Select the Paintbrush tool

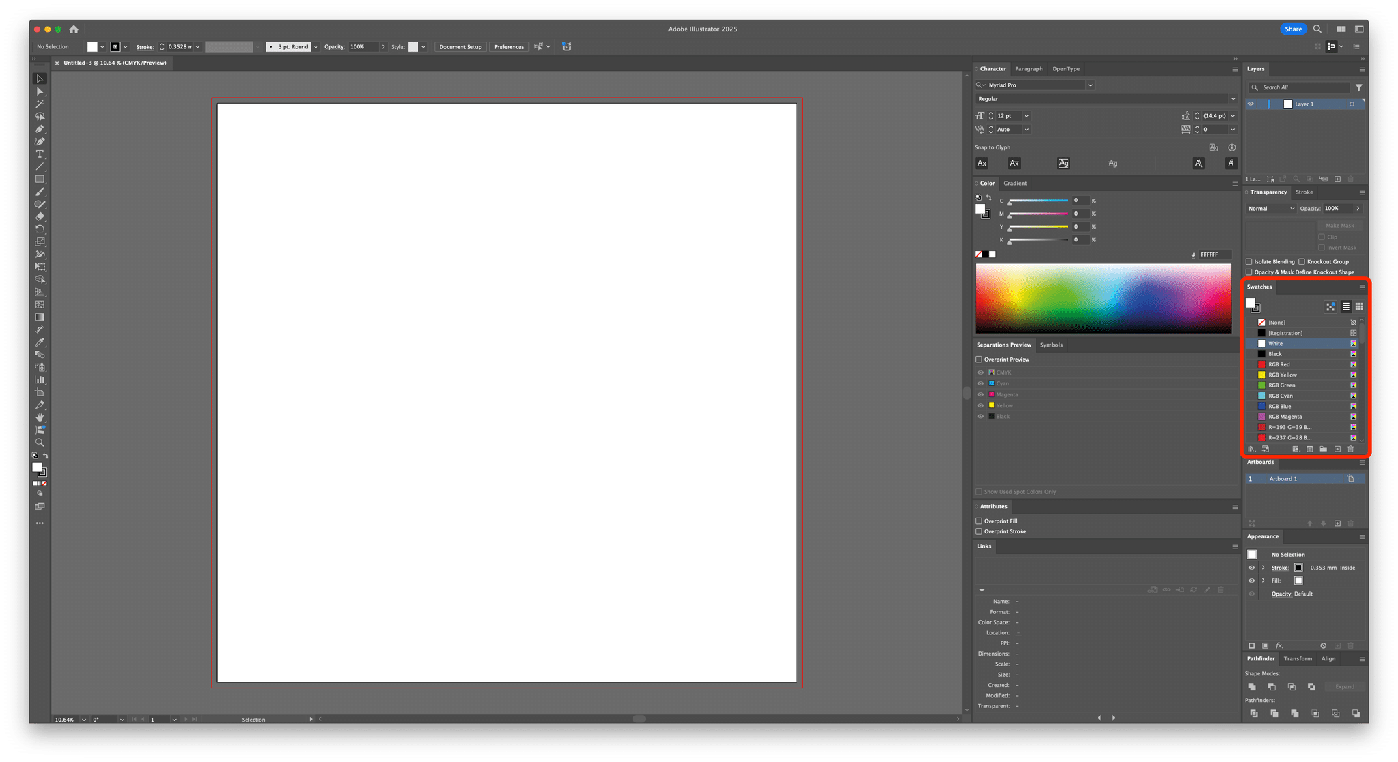40,193
